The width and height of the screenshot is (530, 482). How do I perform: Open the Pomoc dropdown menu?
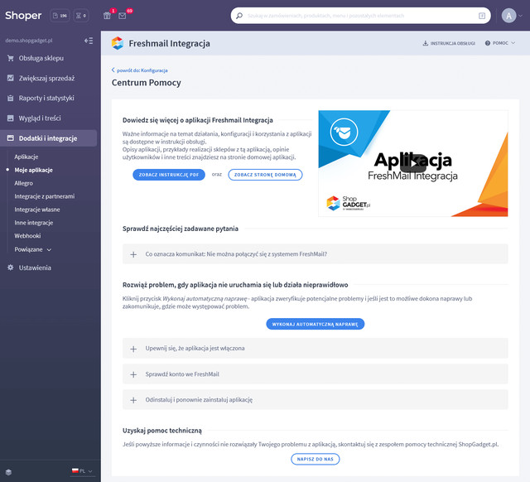pos(500,43)
